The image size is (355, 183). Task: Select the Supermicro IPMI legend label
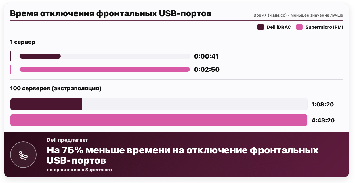point(324,27)
